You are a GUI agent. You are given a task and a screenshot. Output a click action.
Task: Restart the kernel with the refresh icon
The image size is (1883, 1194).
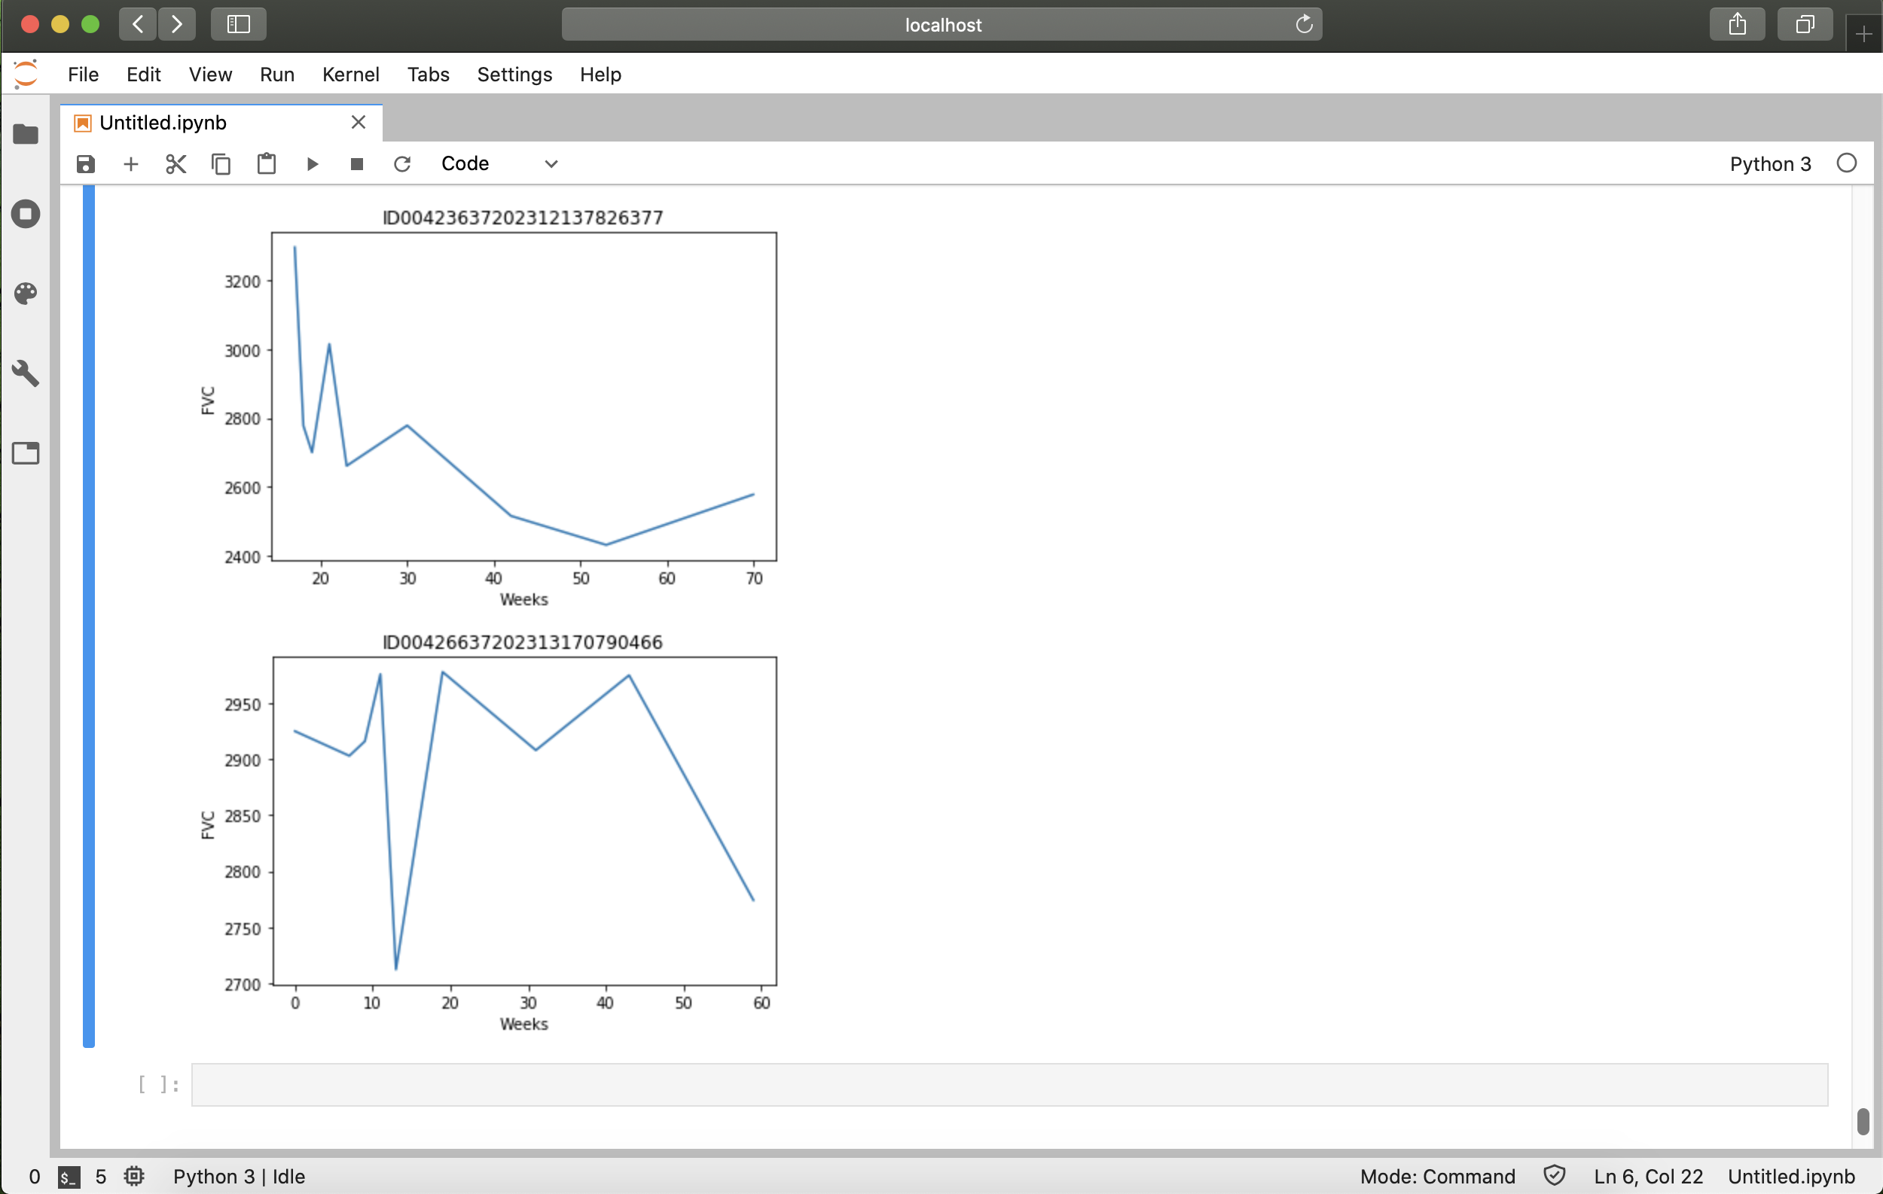[x=402, y=164]
